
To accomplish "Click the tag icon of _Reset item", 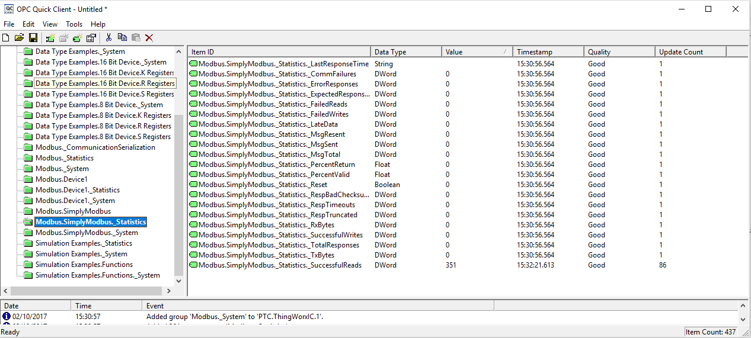I will tap(193, 185).
